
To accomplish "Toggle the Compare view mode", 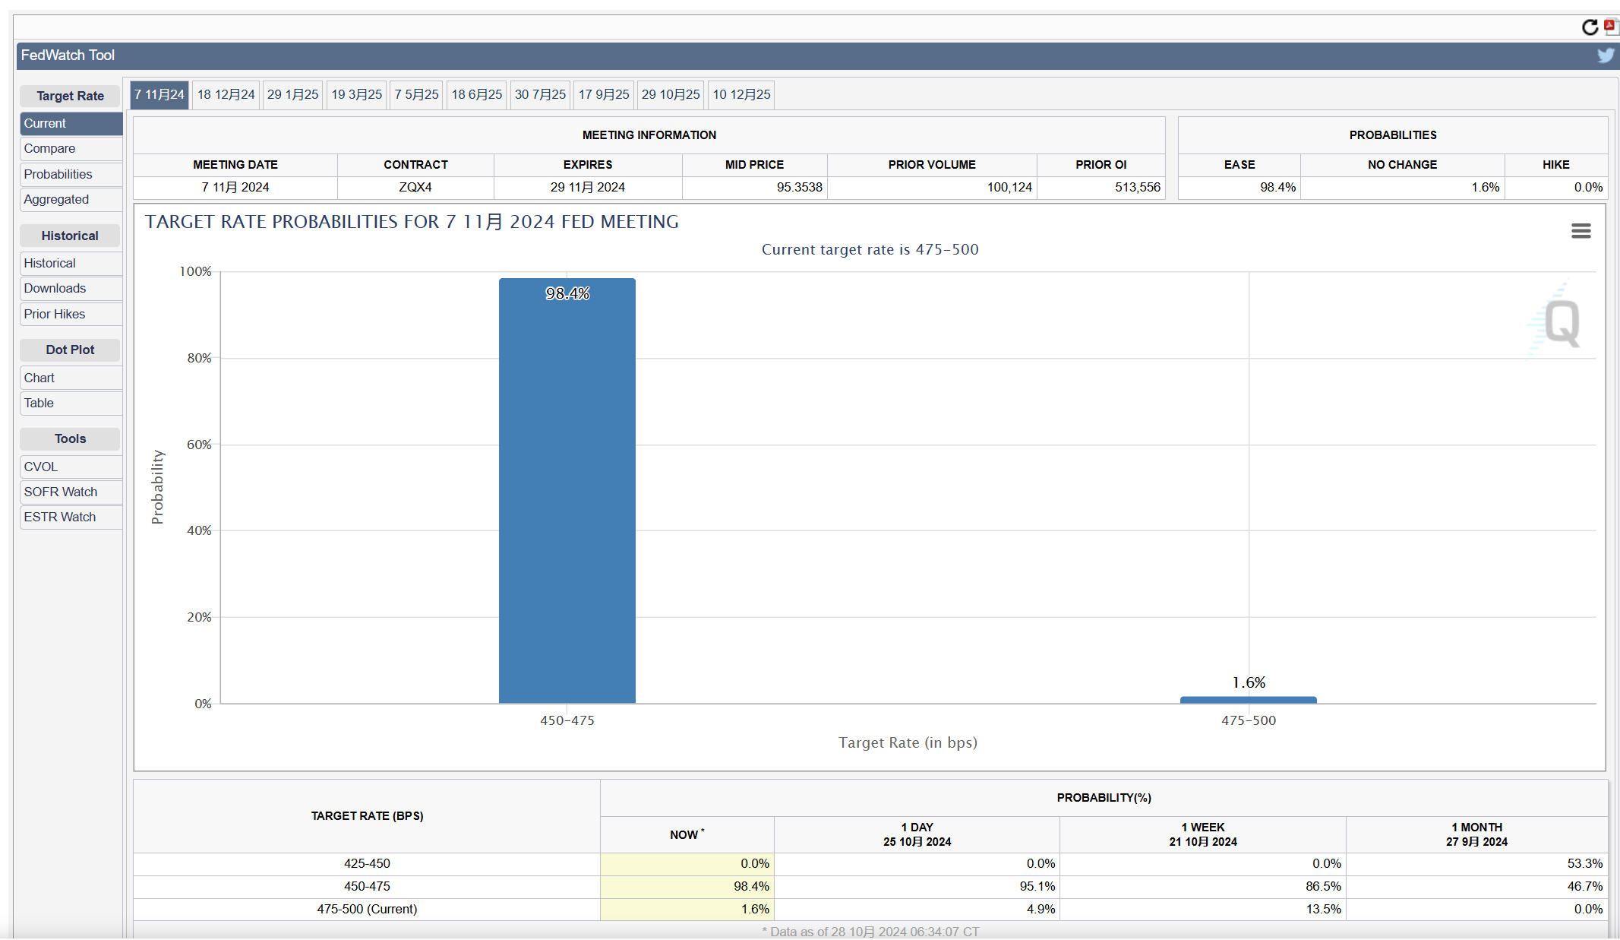I will click(49, 149).
